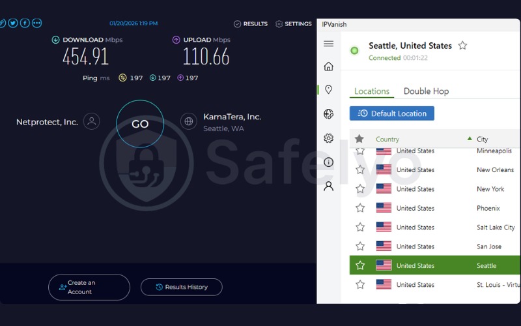Click the Connected status text
Screen dimensions: 521x326
click(x=384, y=58)
